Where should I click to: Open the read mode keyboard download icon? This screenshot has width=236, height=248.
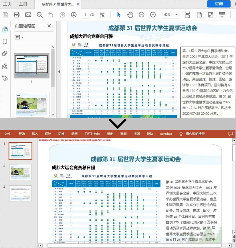click(x=222, y=15)
